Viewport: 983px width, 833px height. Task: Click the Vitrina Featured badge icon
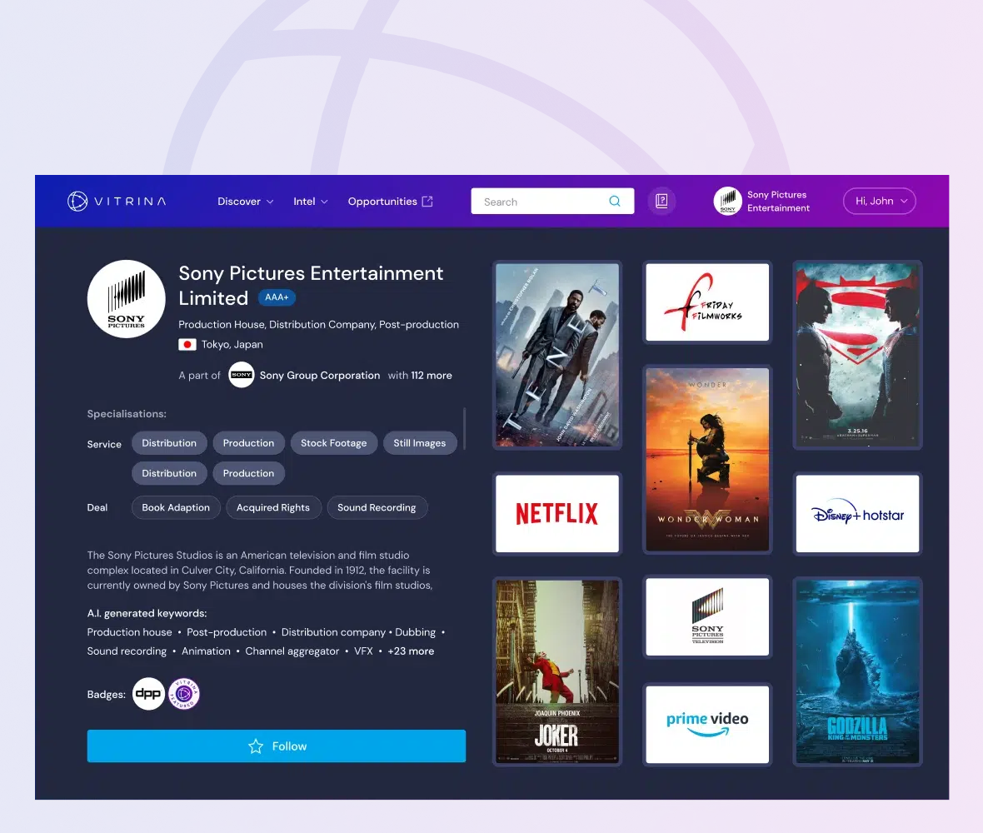pos(183,694)
